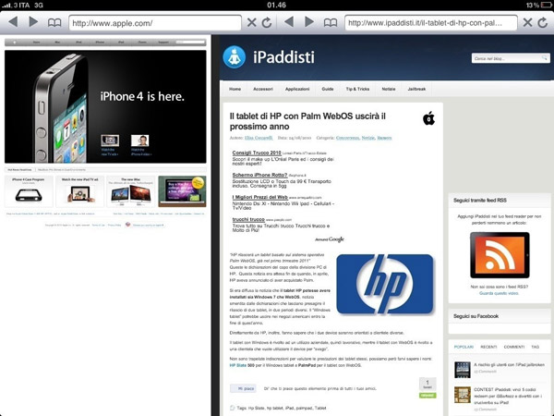Go forward in the left browser pane
This screenshot has width=554, height=416.
coord(33,22)
